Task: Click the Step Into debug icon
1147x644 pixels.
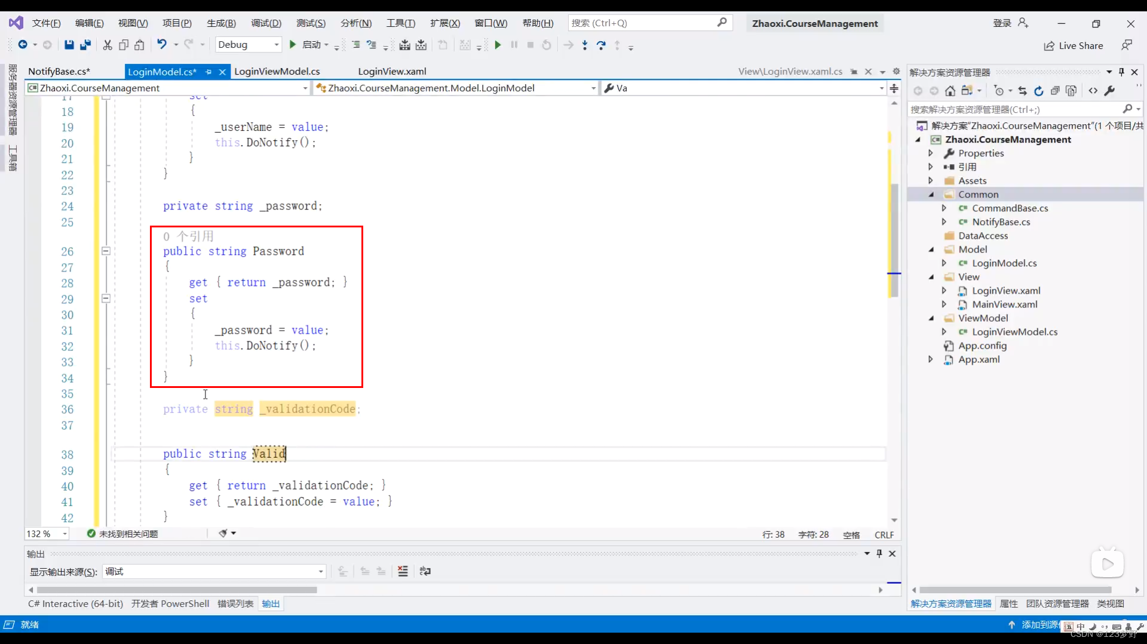Action: point(585,45)
